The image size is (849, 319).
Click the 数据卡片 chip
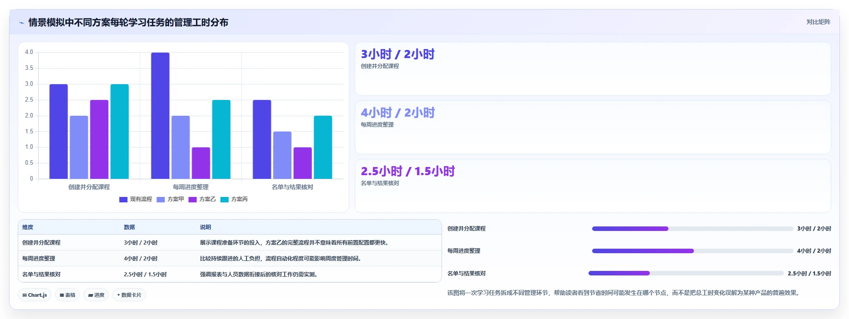129,295
